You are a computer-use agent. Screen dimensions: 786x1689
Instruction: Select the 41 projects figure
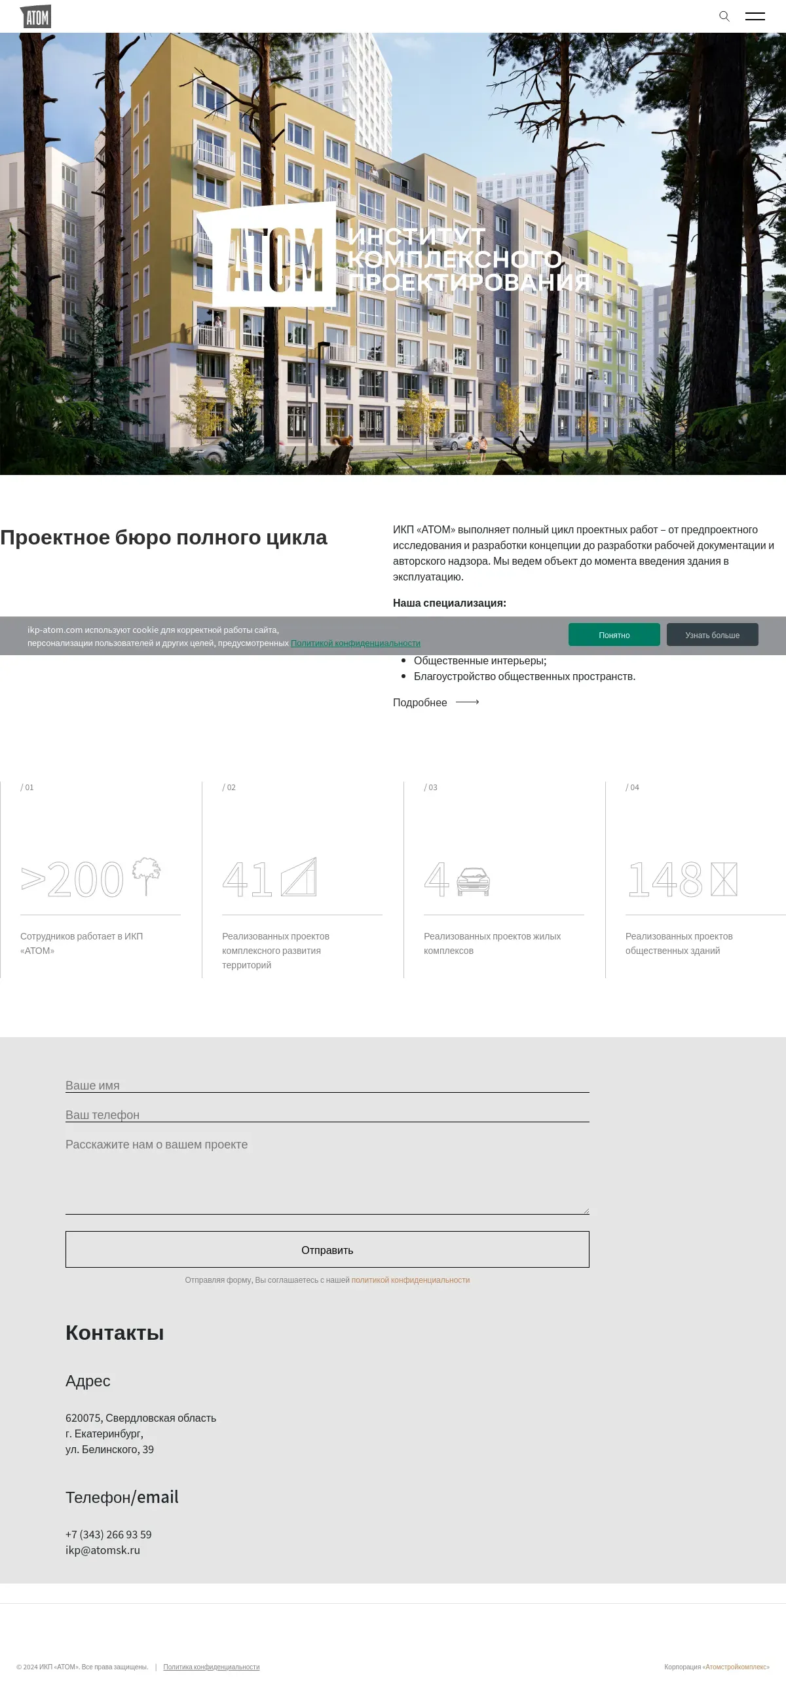[x=247, y=879]
